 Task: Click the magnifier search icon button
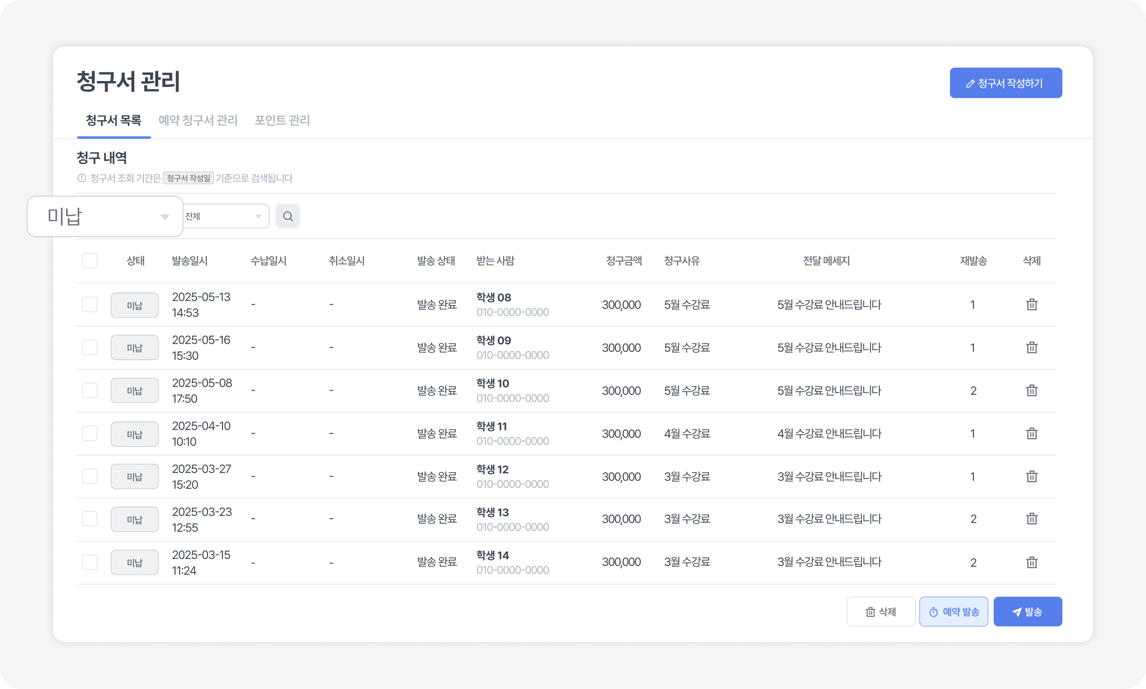click(x=288, y=217)
